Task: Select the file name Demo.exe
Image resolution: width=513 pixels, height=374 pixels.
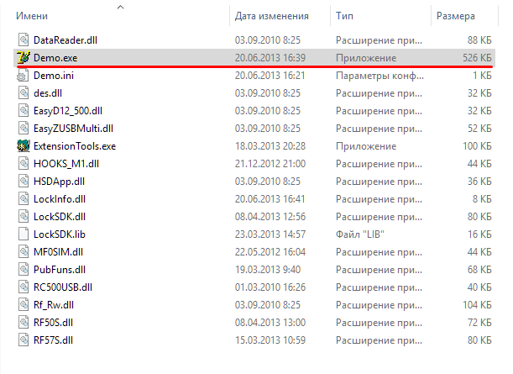Action: (x=55, y=58)
